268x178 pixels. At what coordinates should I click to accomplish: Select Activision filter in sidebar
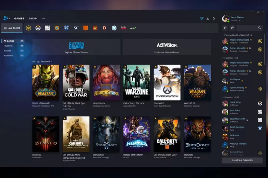[13, 55]
